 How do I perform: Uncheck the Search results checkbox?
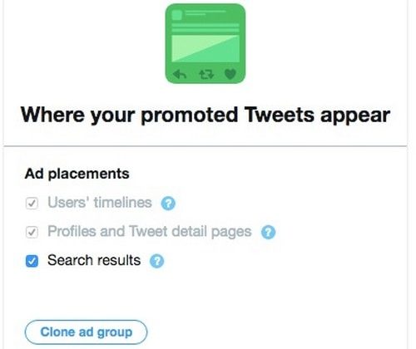coord(32,261)
